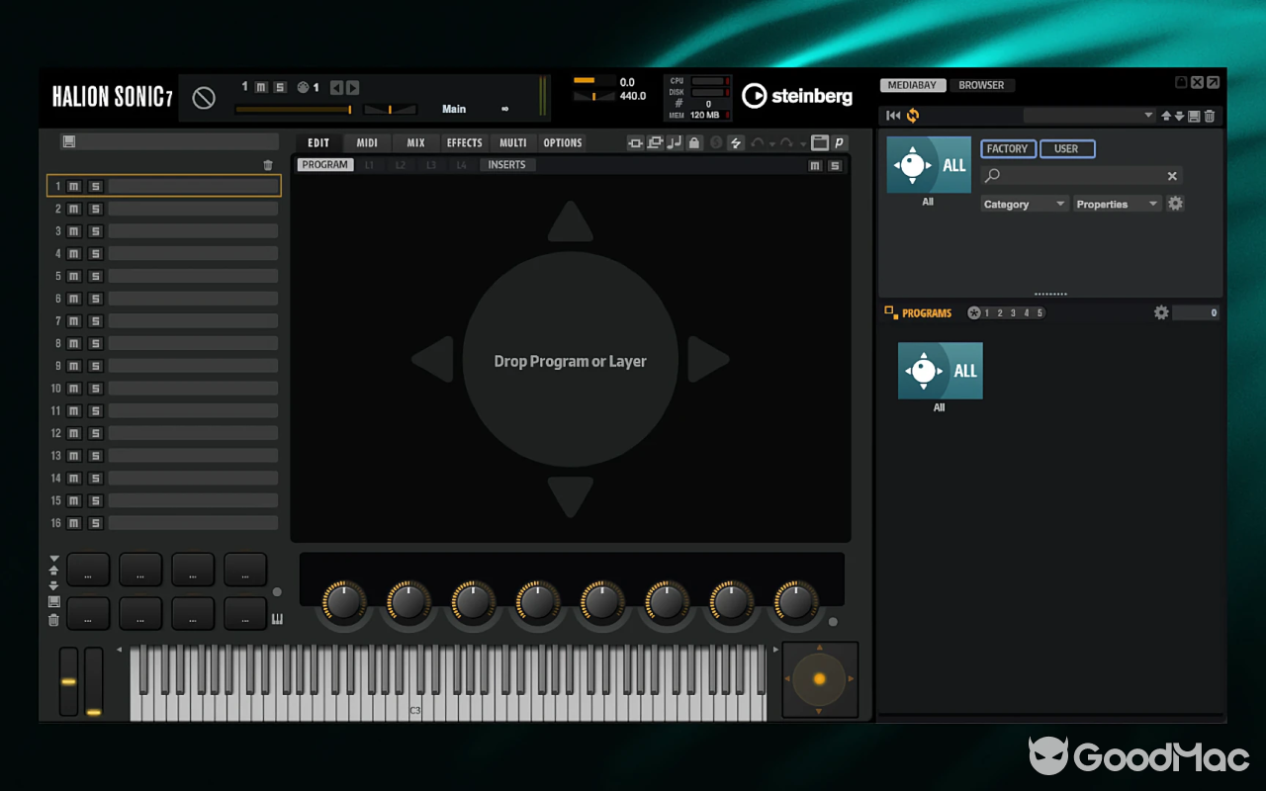Solo slot 3 with its S button
Image resolution: width=1266 pixels, height=791 pixels.
95,230
